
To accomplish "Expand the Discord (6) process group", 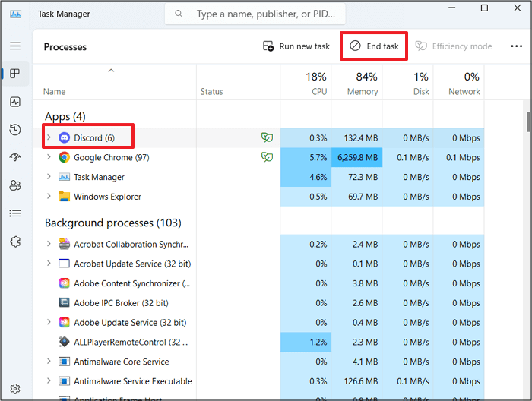I will tap(49, 137).
